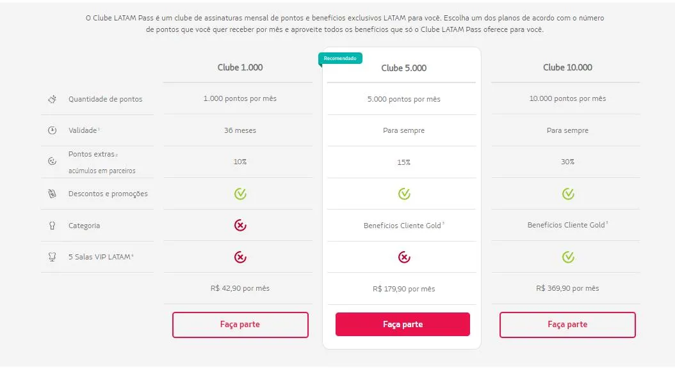Click the green check under Clube 1.000 discounts

tap(240, 194)
